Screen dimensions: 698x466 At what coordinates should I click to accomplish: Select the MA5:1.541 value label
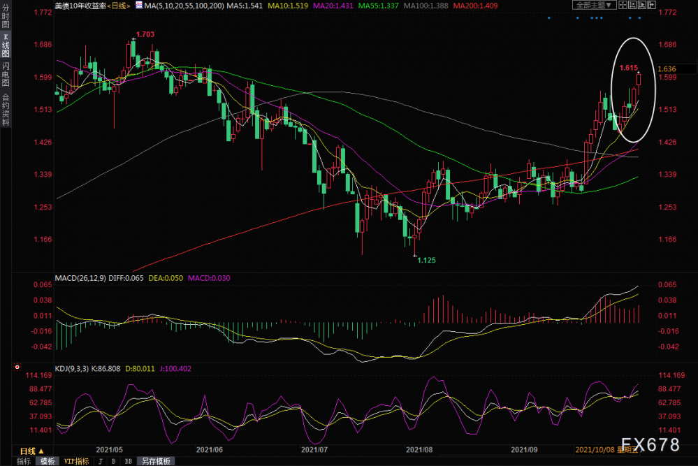point(245,6)
